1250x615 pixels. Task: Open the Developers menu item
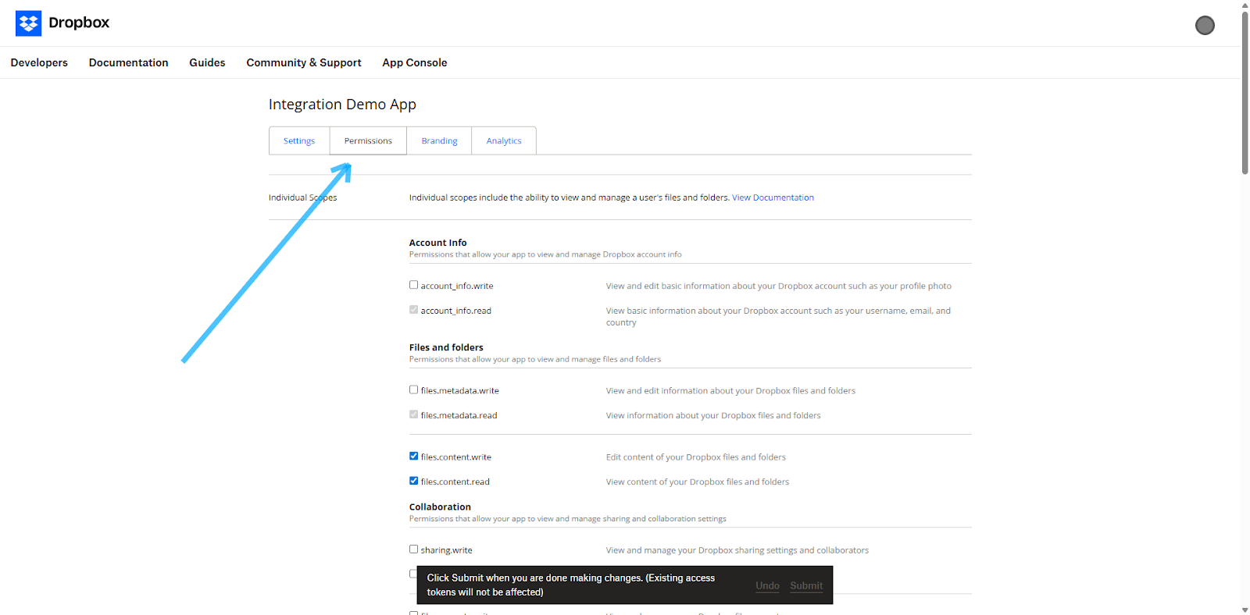pyautogui.click(x=39, y=62)
